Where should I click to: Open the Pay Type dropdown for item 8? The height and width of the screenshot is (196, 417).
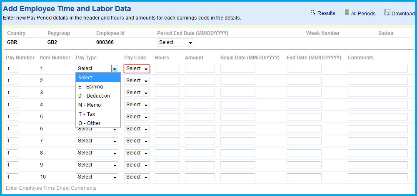(97, 153)
